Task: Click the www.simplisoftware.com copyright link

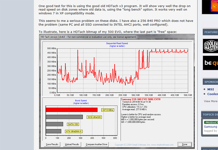Action: [x=162, y=145]
